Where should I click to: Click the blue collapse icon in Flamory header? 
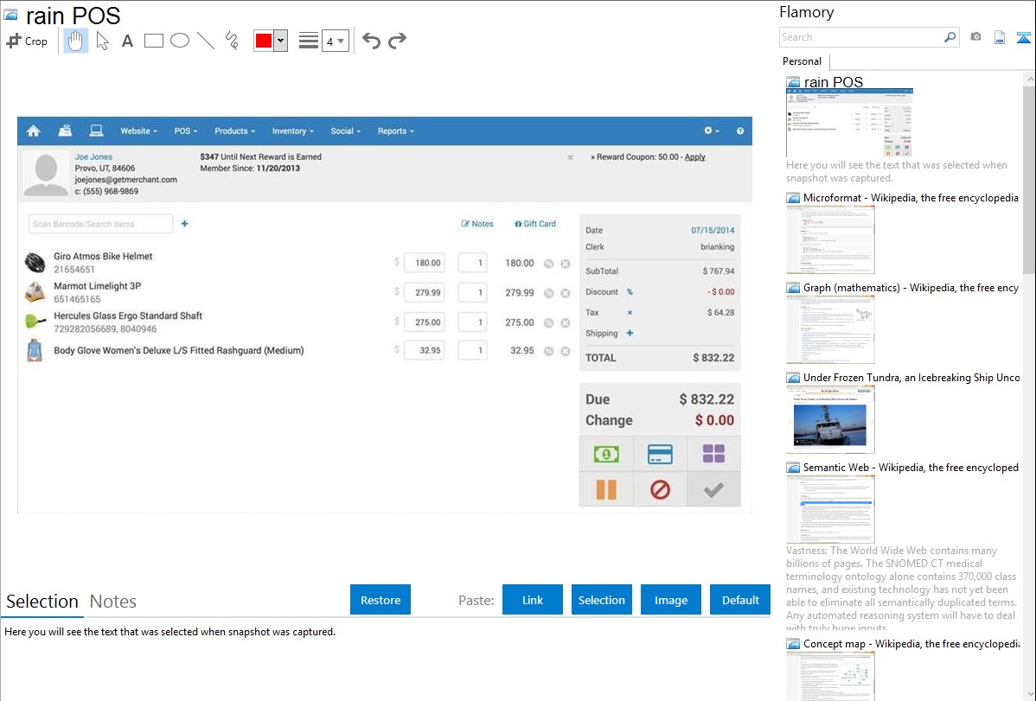pyautogui.click(x=1023, y=37)
